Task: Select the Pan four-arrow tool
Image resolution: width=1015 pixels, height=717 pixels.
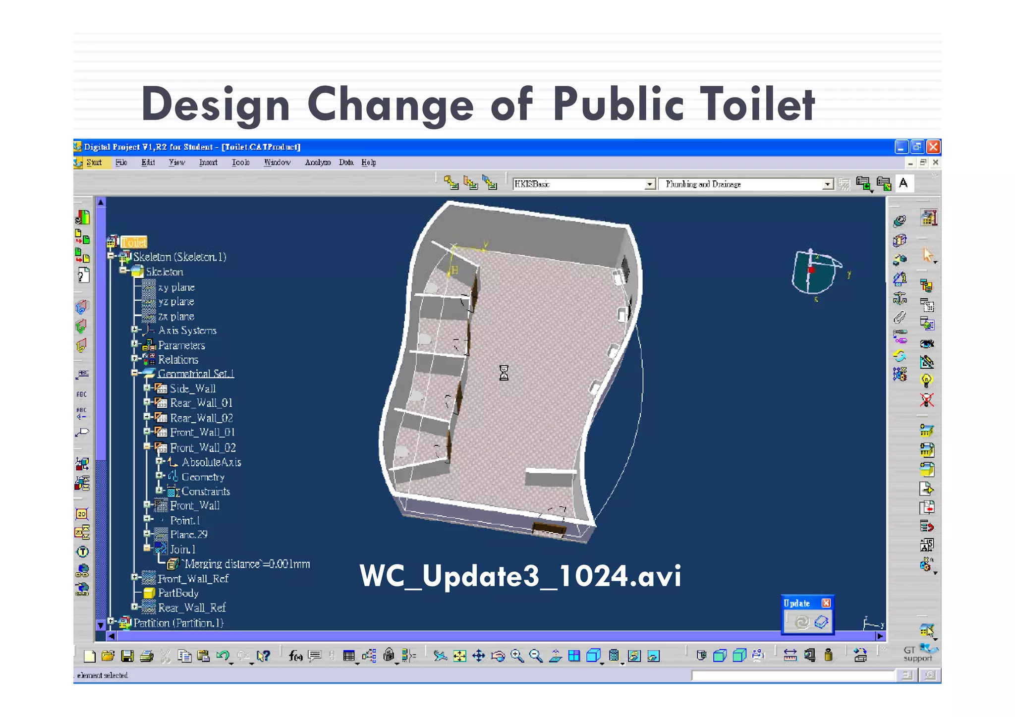Action: click(479, 656)
